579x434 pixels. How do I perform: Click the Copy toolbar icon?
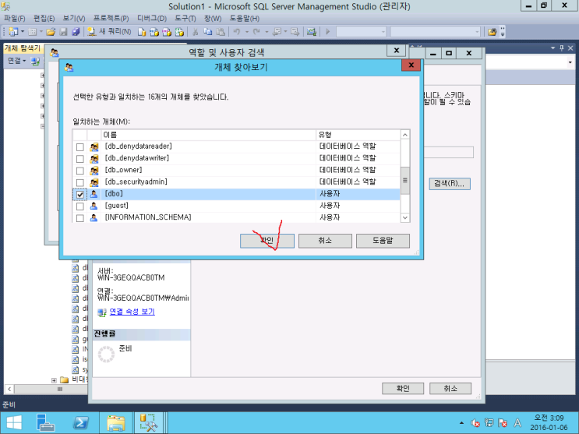tap(208, 32)
